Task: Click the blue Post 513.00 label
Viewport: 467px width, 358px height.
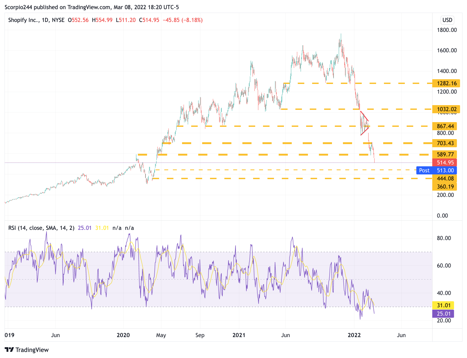Action: click(x=436, y=171)
